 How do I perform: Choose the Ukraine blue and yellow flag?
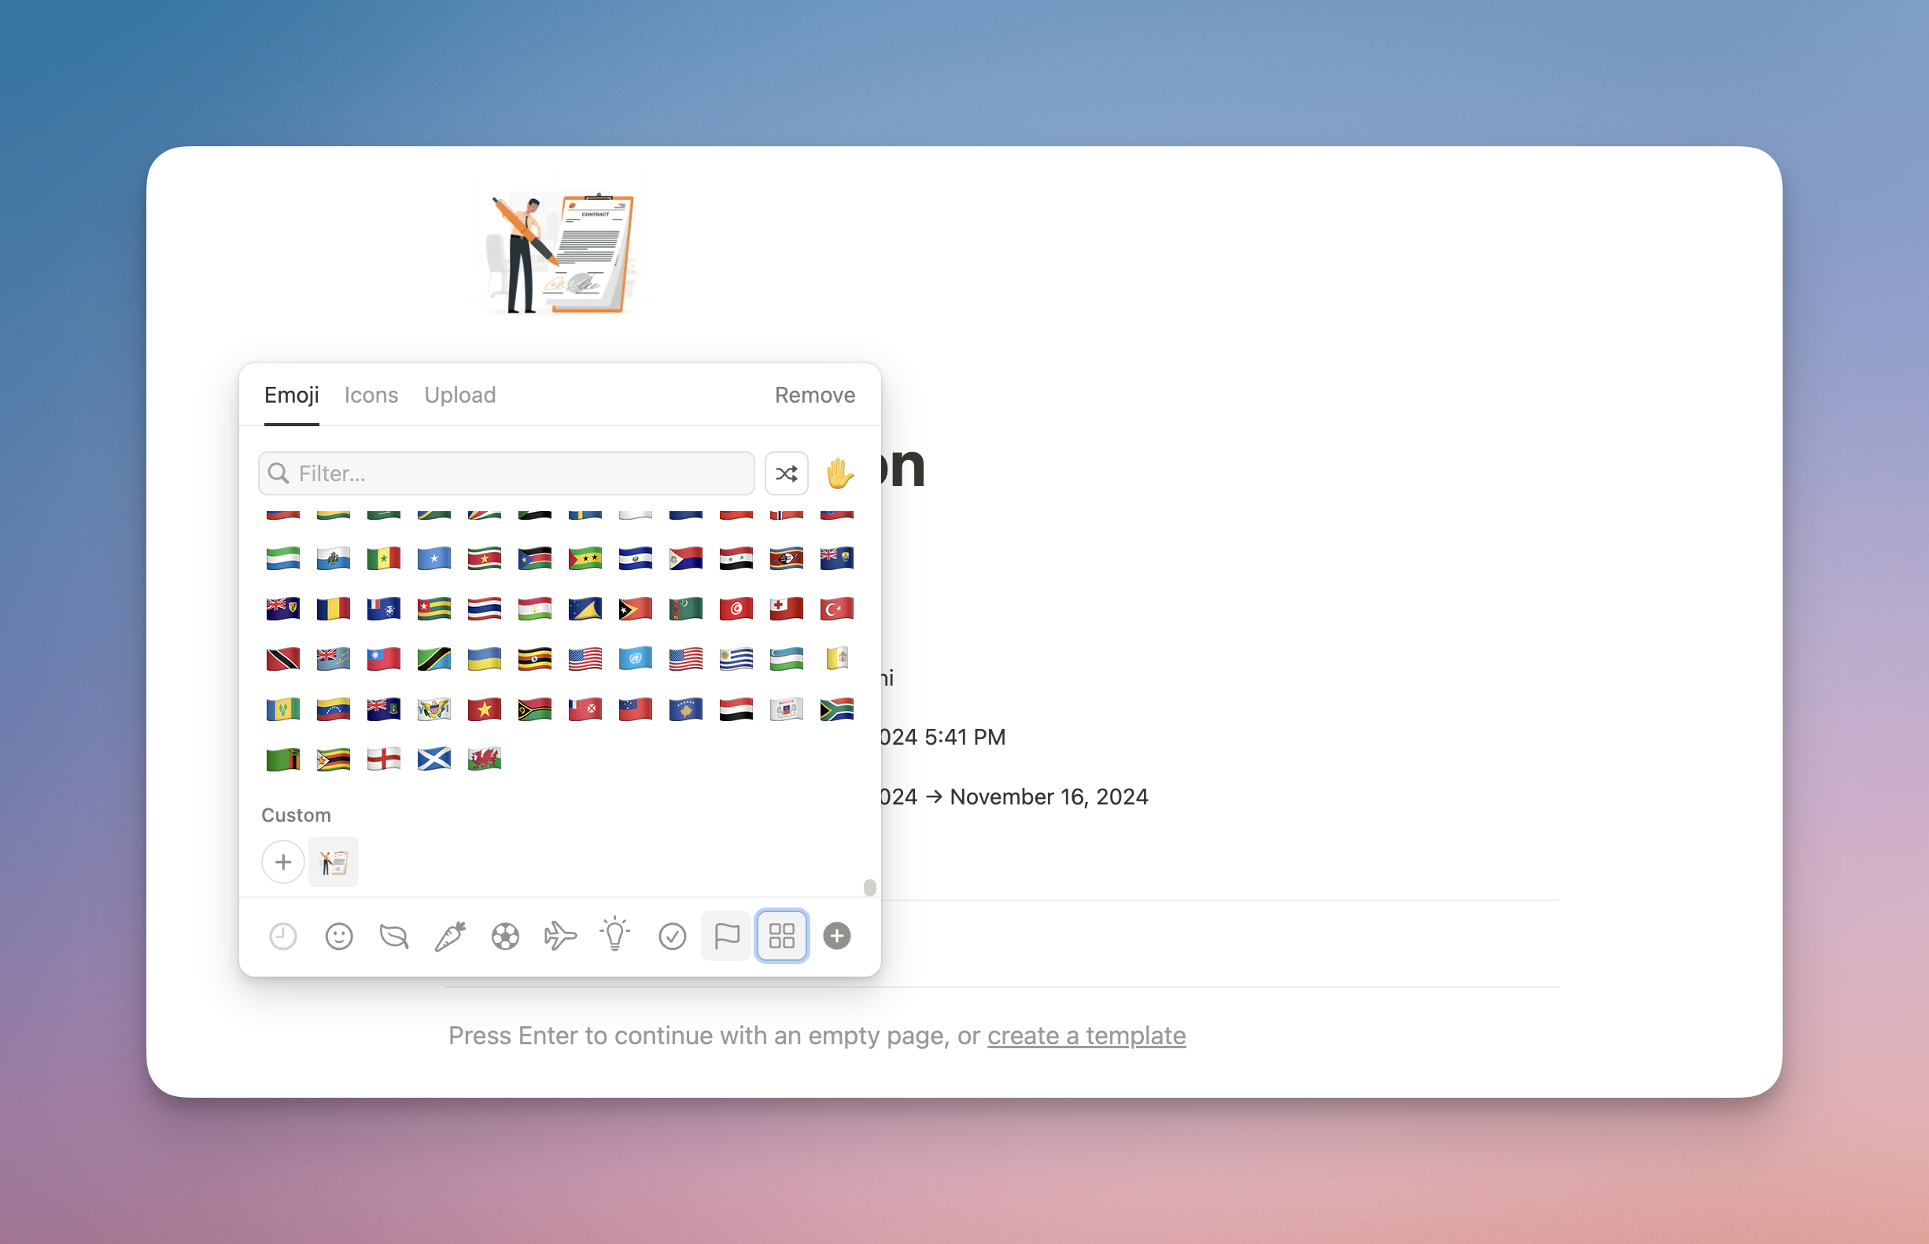(x=484, y=659)
